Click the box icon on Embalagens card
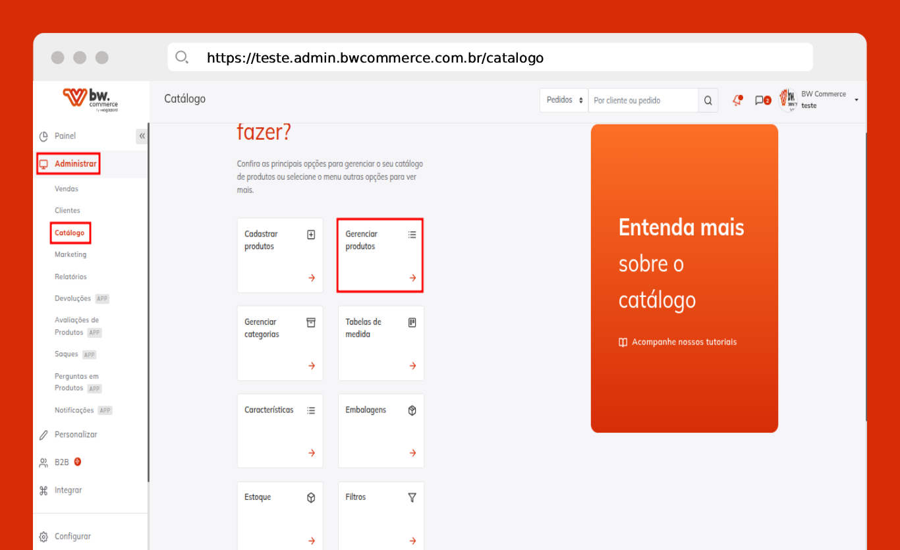Viewport: 900px width, 550px height. (x=412, y=410)
